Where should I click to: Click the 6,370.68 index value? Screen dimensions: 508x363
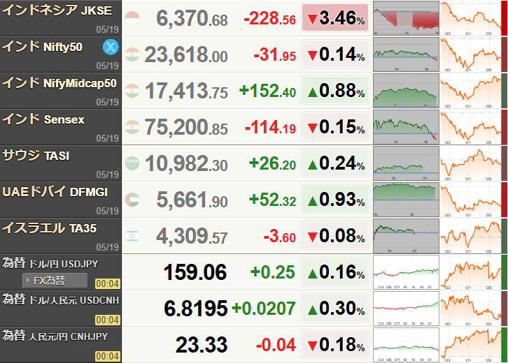pos(192,18)
